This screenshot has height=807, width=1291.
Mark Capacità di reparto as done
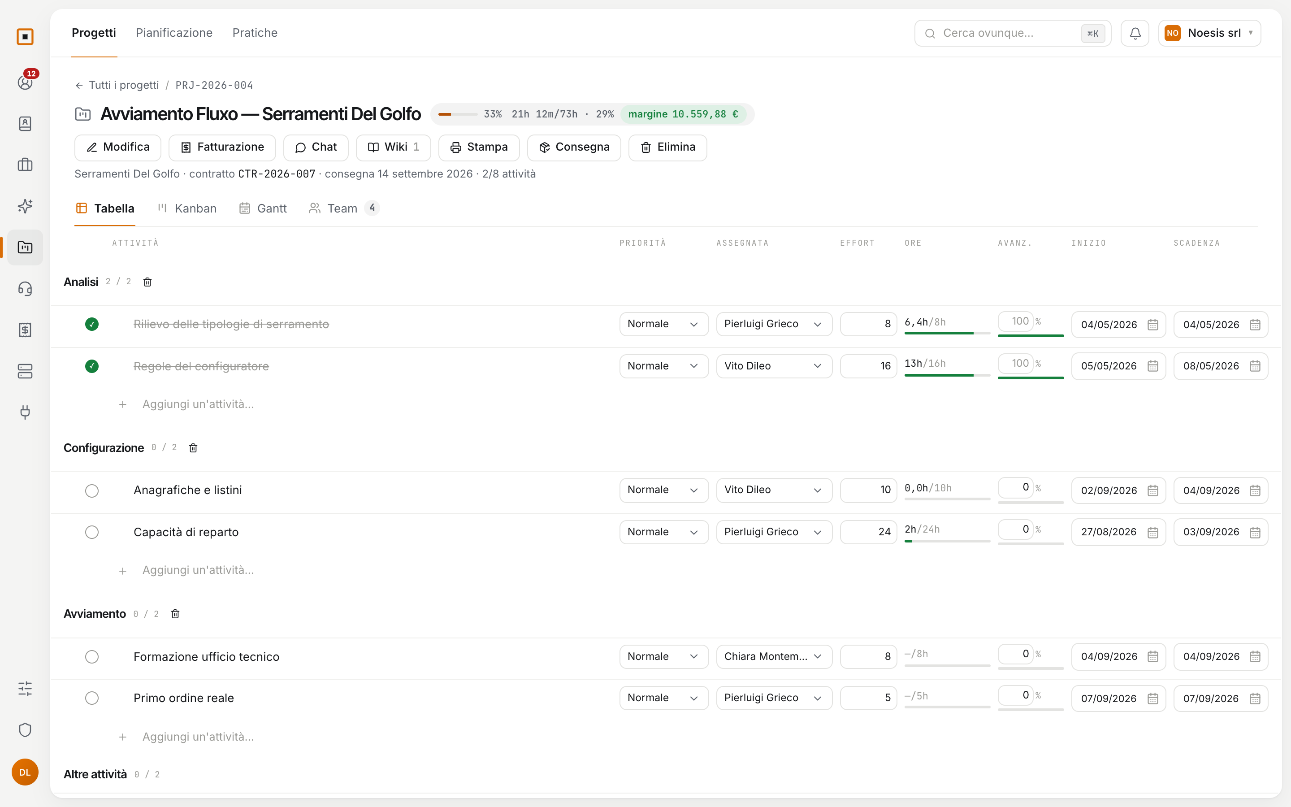[x=92, y=532]
